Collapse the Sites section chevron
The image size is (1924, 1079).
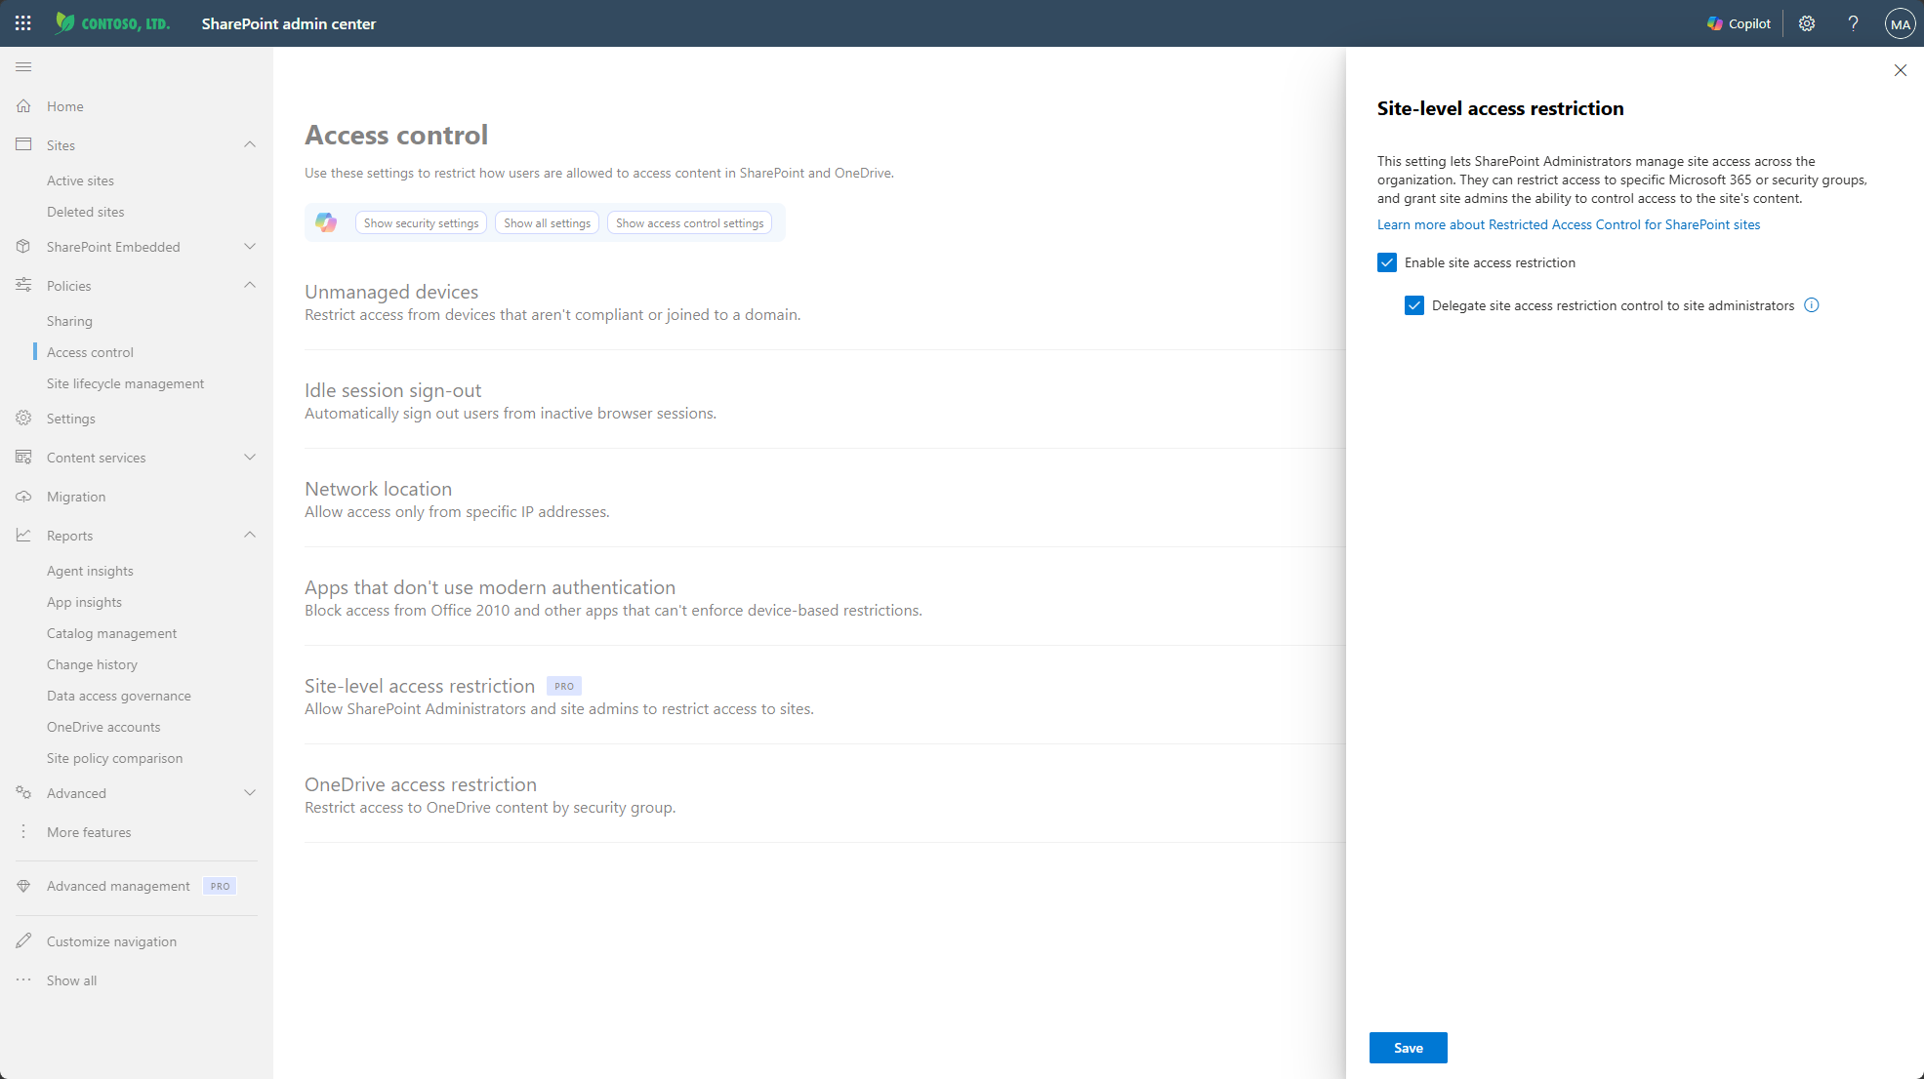point(250,144)
